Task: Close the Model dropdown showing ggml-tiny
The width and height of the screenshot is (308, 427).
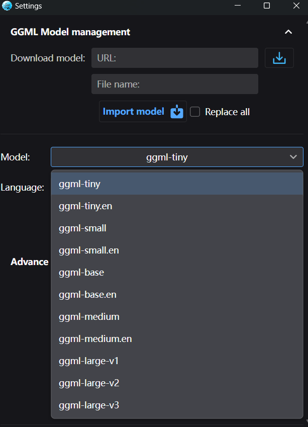Action: pyautogui.click(x=177, y=157)
